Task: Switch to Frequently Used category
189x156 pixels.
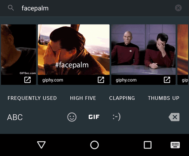Action: (x=32, y=98)
